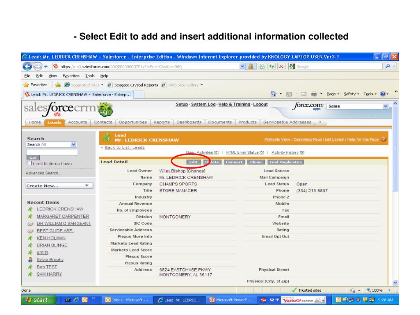This screenshot has height=315, width=420.
Task: Click the page vertical scrollbar thumb
Action: (395, 149)
